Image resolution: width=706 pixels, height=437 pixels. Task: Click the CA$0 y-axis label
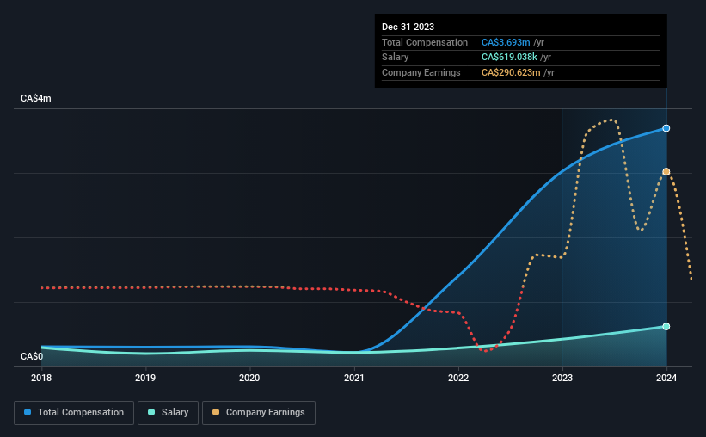pos(32,356)
